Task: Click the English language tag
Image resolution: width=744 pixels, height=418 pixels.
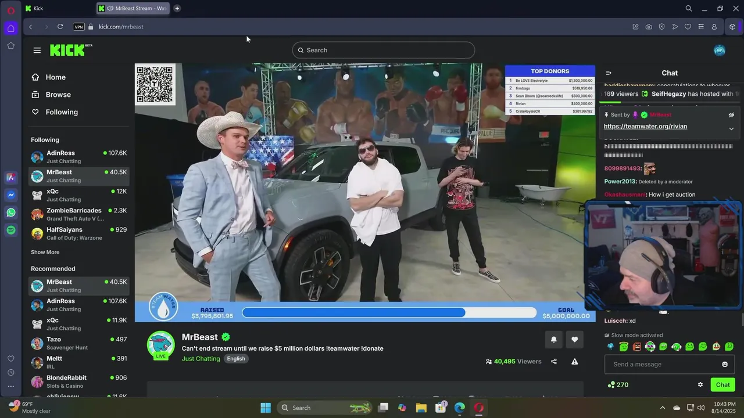Action: pos(236,359)
